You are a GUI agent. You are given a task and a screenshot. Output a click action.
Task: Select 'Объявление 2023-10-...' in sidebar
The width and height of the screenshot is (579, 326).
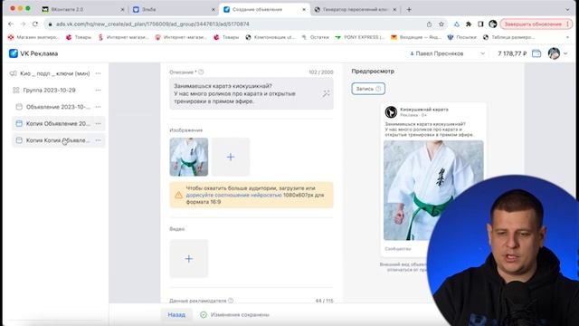(x=58, y=107)
